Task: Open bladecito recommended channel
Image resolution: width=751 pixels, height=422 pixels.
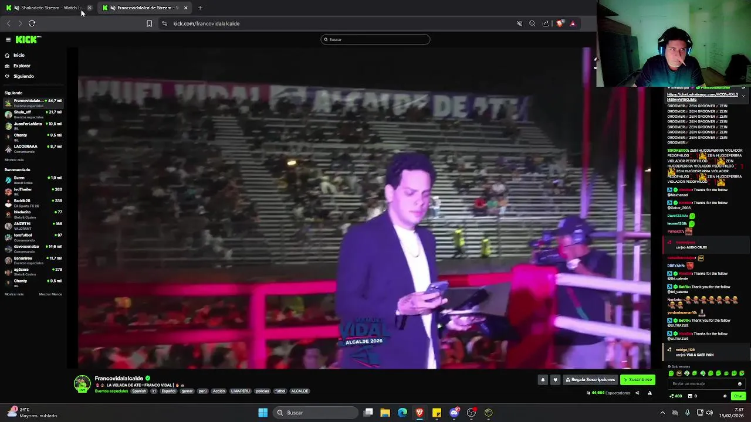Action: click(33, 214)
